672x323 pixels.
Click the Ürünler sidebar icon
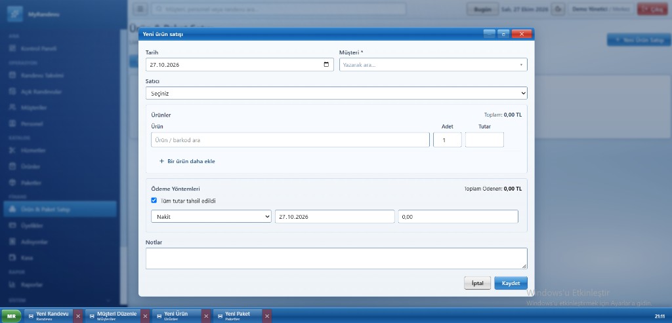12,166
